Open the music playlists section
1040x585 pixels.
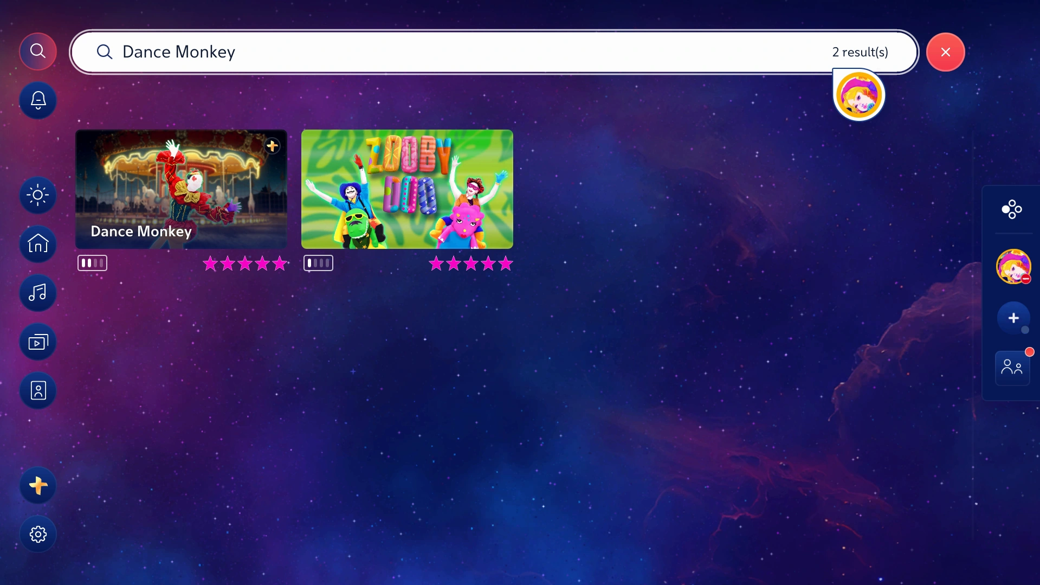(37, 293)
